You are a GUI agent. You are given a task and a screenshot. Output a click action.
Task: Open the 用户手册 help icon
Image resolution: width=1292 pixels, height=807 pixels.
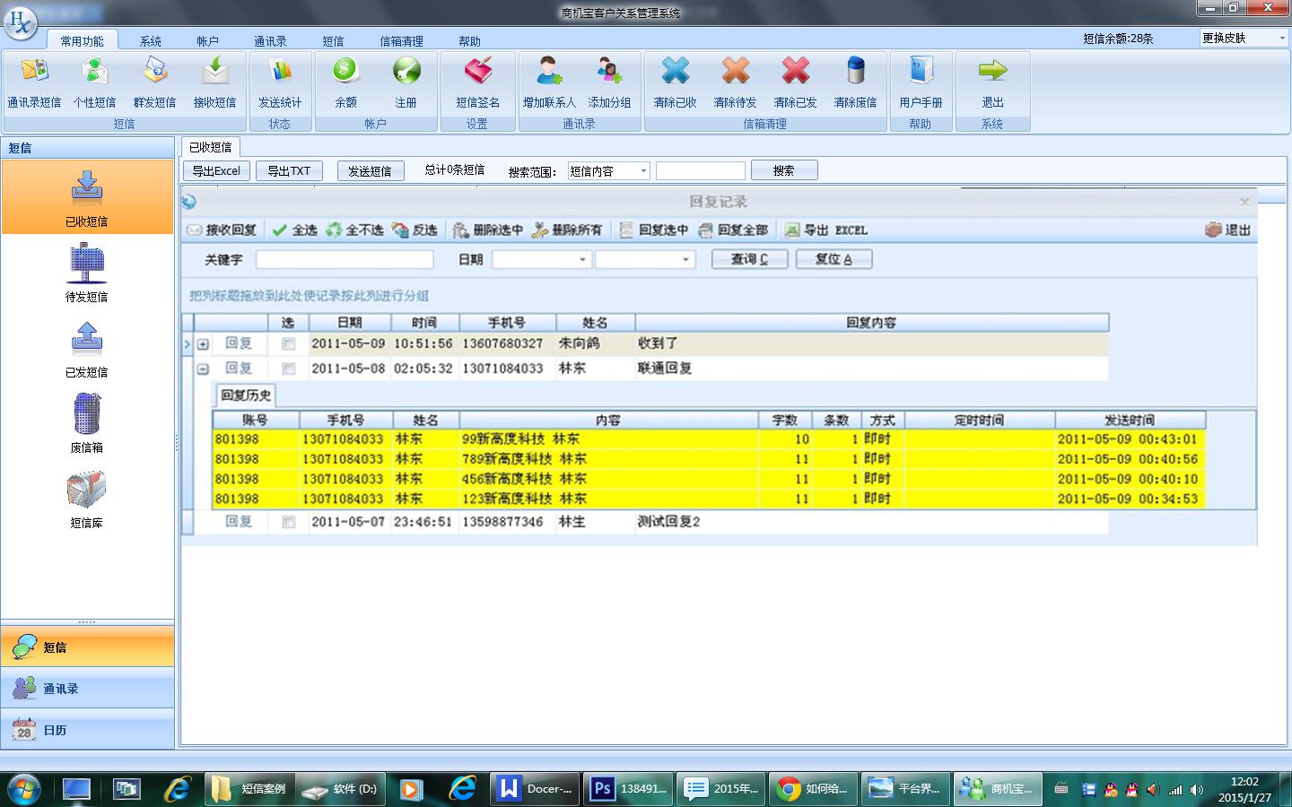(x=921, y=83)
